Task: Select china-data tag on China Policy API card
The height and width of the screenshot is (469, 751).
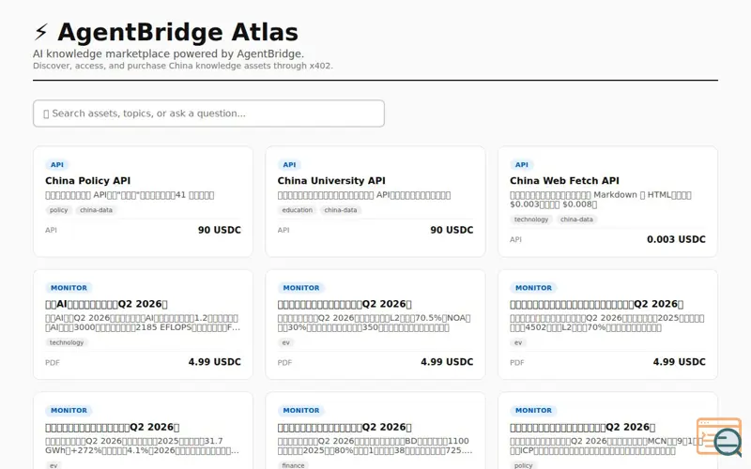Action: click(97, 210)
